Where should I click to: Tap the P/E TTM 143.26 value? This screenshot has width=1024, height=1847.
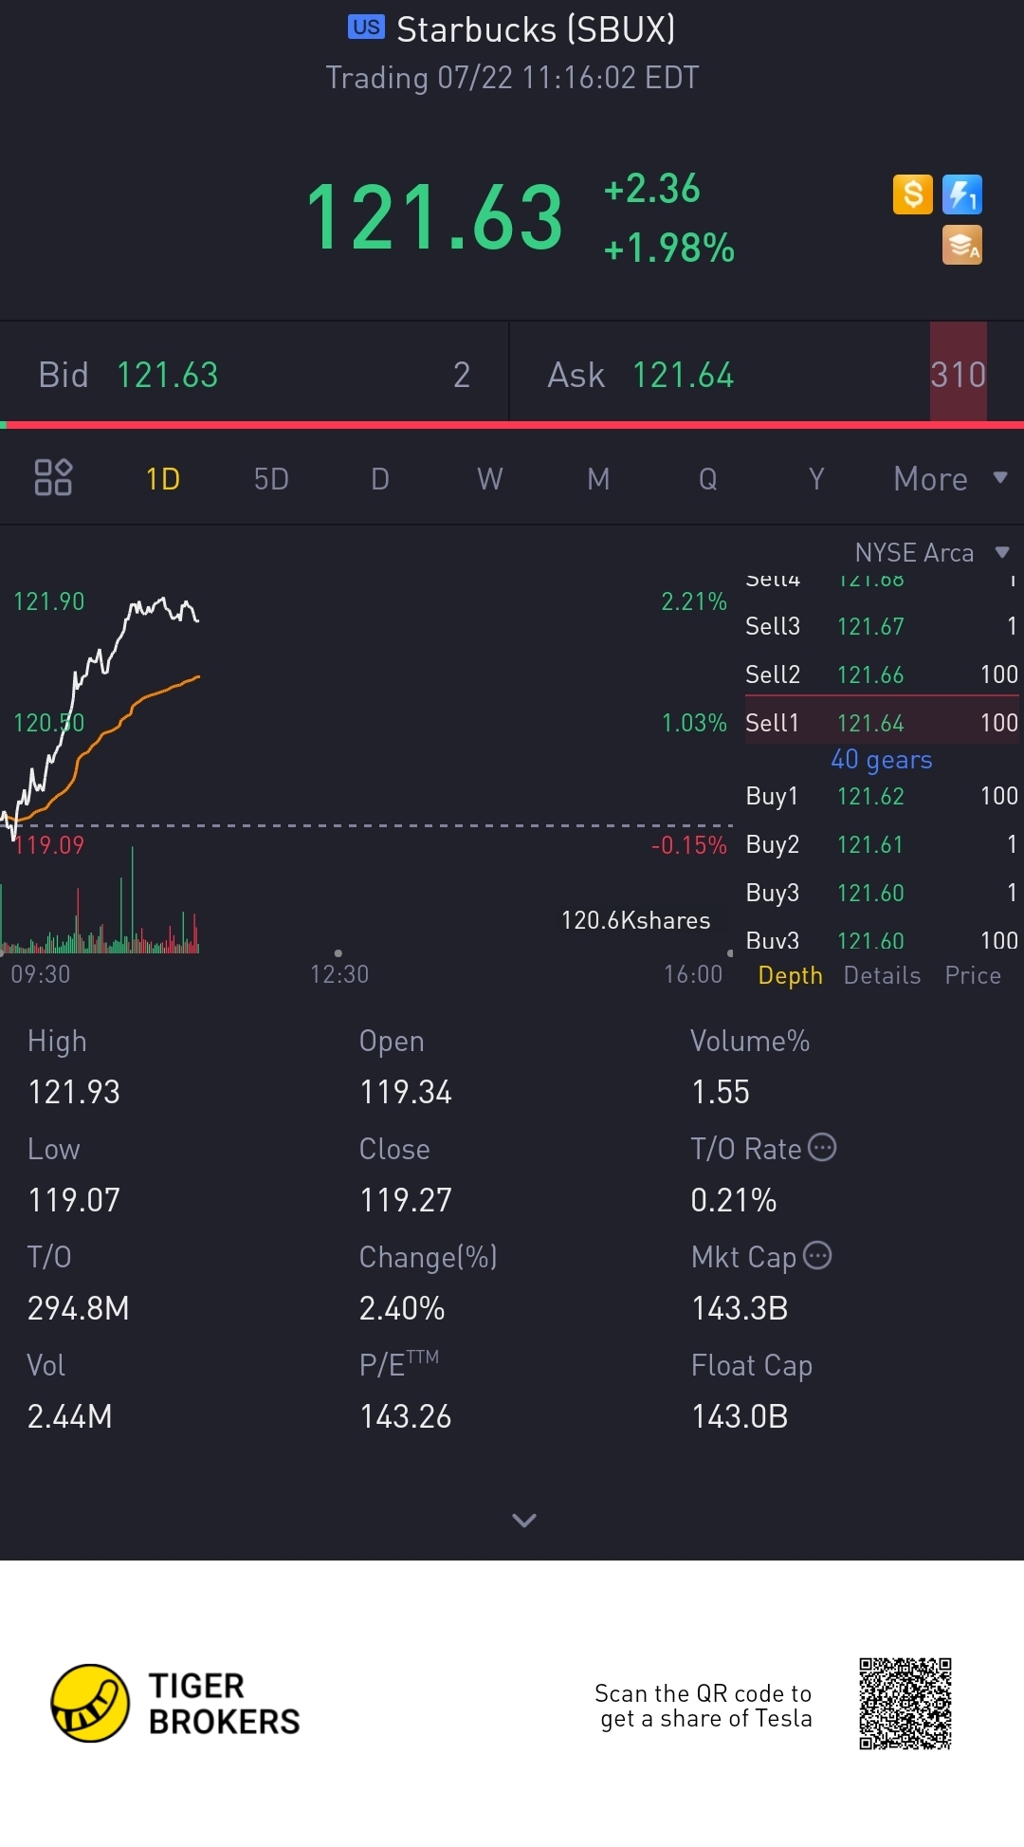click(x=406, y=1416)
